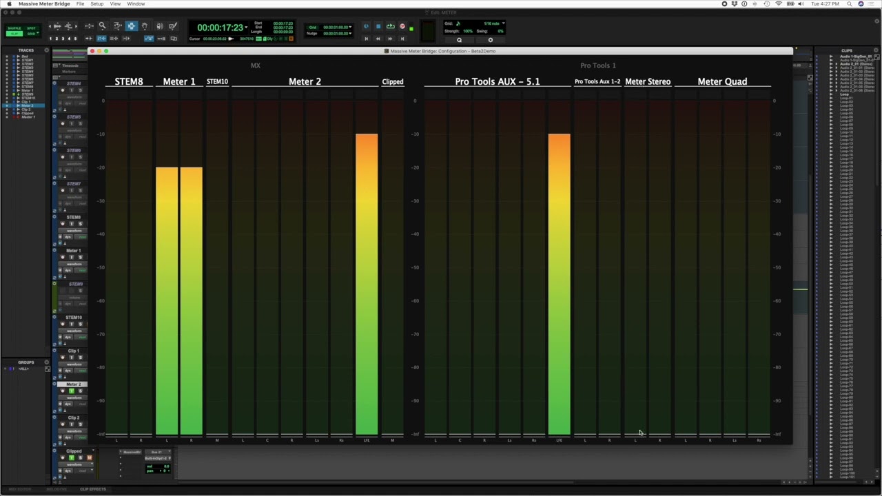Screen dimensions: 882x496
Task: Click the read automation button on STEM10
Action: [81, 337]
